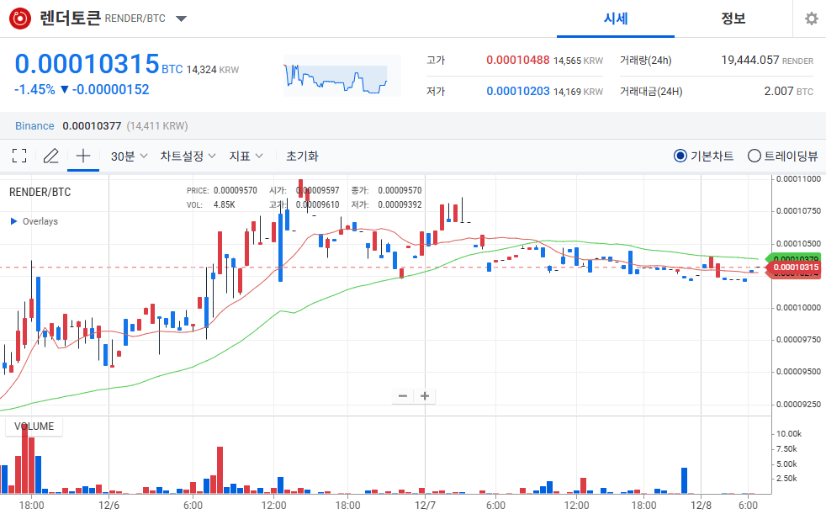Click the VOLUME panel label
Image resolution: width=826 pixels, height=514 pixels.
tap(34, 427)
